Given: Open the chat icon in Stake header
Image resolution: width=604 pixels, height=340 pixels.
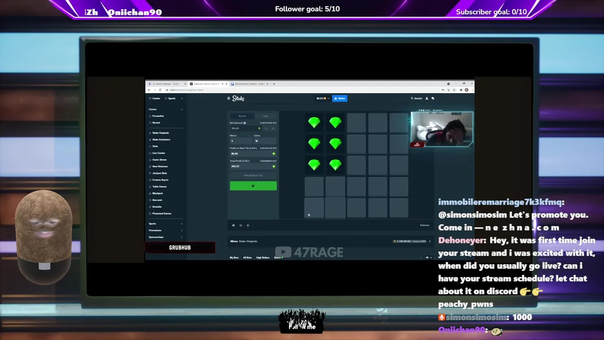Looking at the screenshot, I should point(433,98).
